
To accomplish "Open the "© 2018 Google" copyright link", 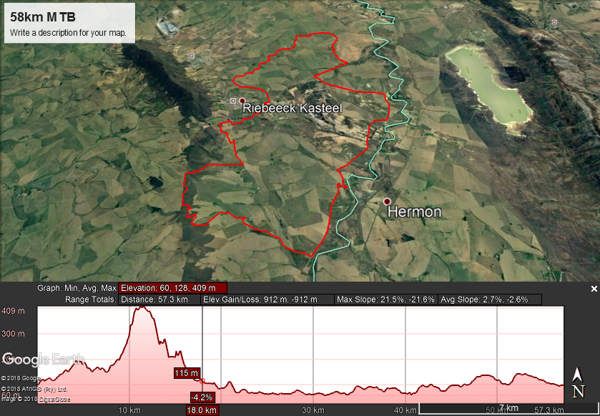I will click(21, 377).
